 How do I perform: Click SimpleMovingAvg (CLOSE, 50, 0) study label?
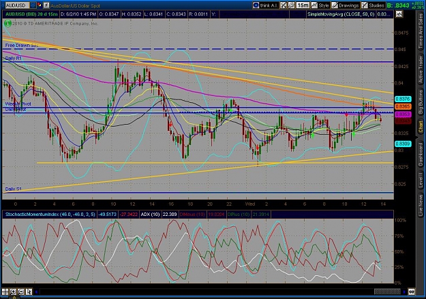tap(341, 14)
